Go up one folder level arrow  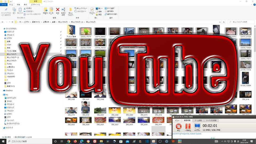13,22
